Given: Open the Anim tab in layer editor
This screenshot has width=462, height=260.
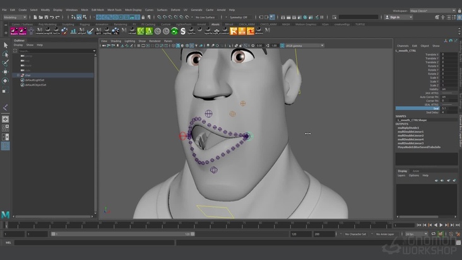Looking at the screenshot, I should [x=416, y=170].
